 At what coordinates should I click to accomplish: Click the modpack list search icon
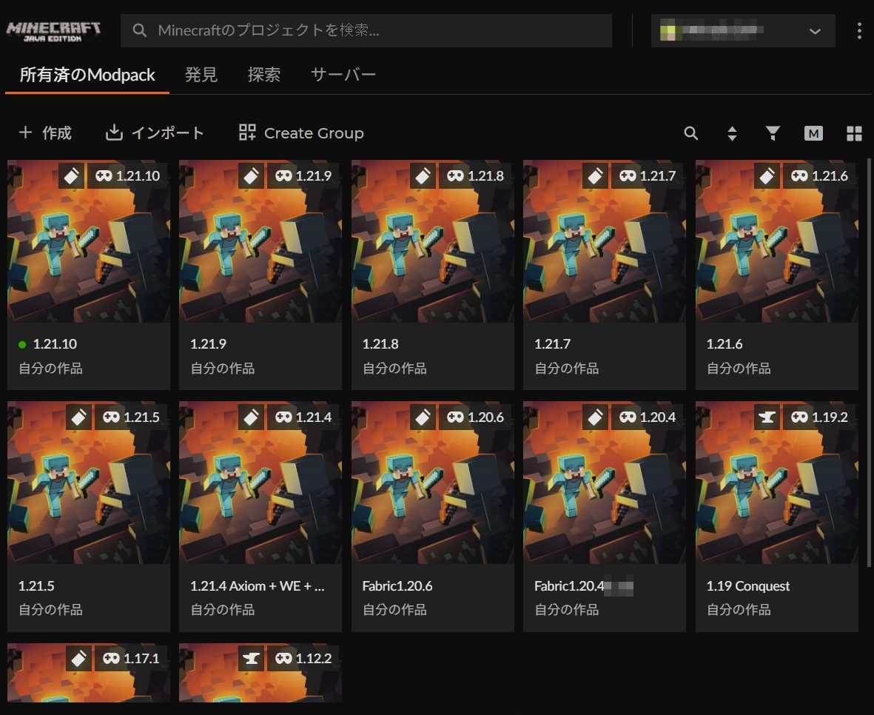click(690, 133)
